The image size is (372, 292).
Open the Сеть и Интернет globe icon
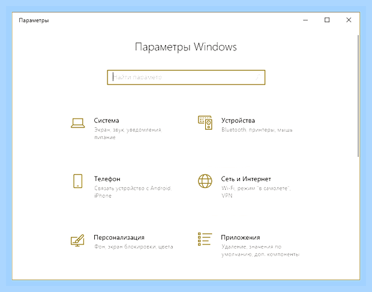205,181
